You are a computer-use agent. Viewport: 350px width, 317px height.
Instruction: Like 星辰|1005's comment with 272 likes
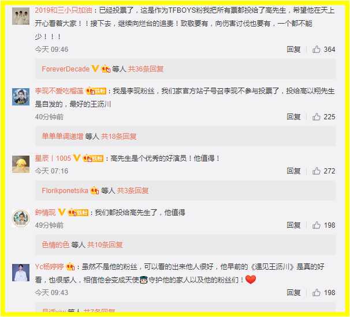pyautogui.click(x=317, y=171)
